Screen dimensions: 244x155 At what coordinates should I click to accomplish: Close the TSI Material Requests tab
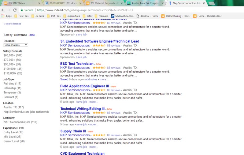(121, 3)
